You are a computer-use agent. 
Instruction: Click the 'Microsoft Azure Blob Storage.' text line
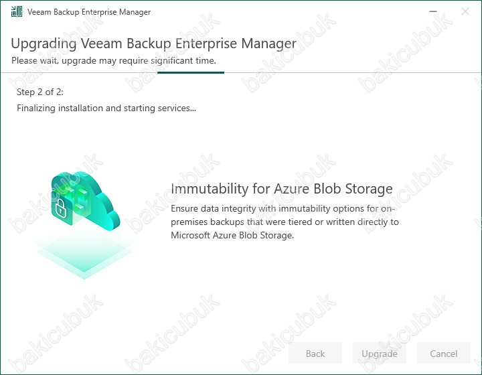click(x=232, y=235)
